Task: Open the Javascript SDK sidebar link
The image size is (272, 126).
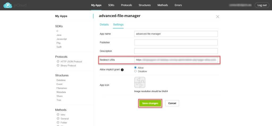Action: click(x=62, y=39)
